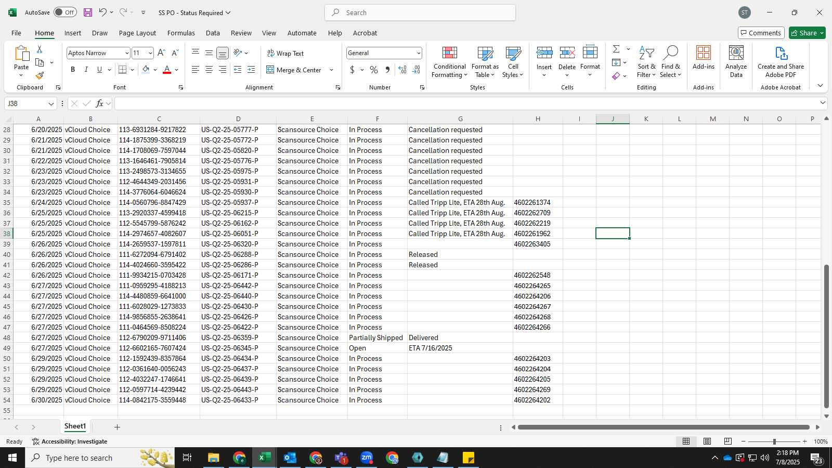The width and height of the screenshot is (832, 468).
Task: Click the Center align icon
Action: (x=209, y=70)
